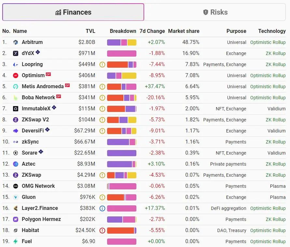Click the Arbitrum breakdown bar
The image size is (290, 247).
pyautogui.click(x=122, y=42)
